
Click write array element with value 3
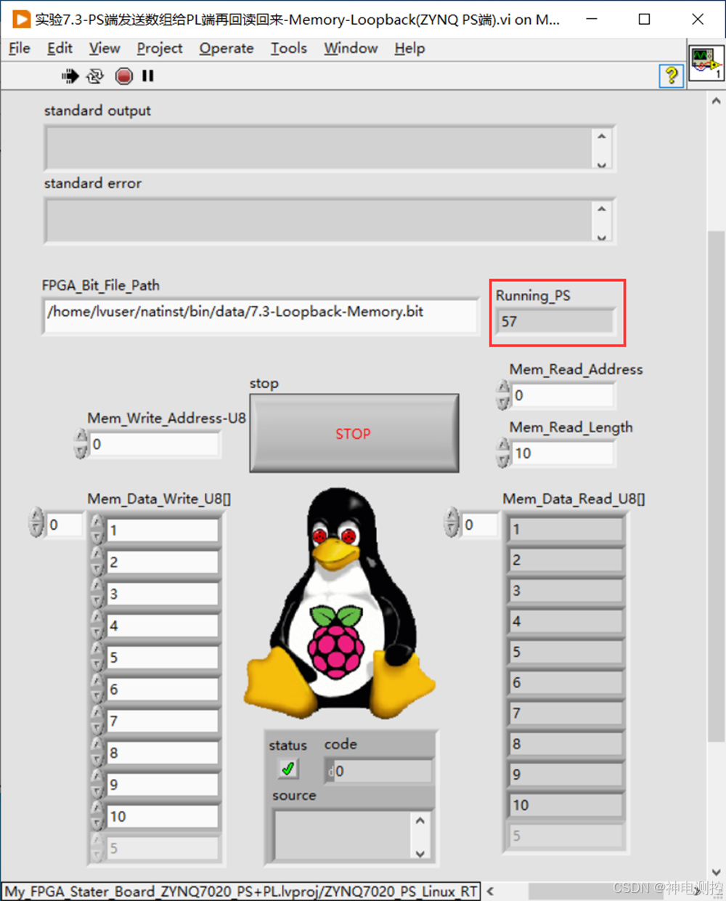click(163, 594)
